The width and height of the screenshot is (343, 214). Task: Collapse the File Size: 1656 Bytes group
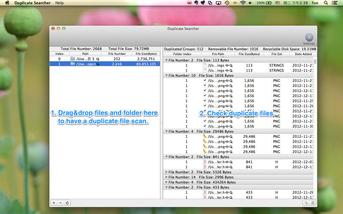(166, 75)
